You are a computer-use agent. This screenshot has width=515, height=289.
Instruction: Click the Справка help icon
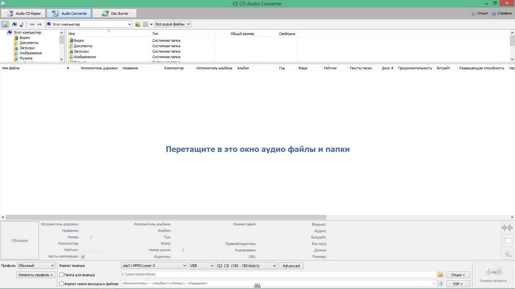[494, 13]
